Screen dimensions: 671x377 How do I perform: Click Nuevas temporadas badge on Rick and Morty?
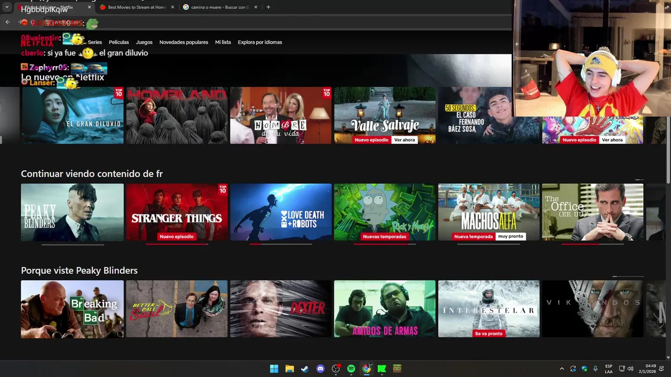(385, 237)
